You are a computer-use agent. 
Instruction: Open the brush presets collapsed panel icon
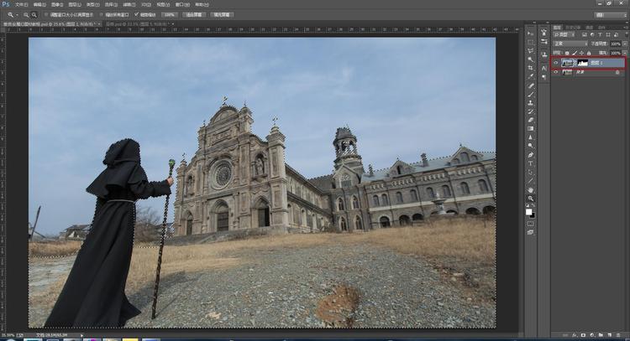544,33
